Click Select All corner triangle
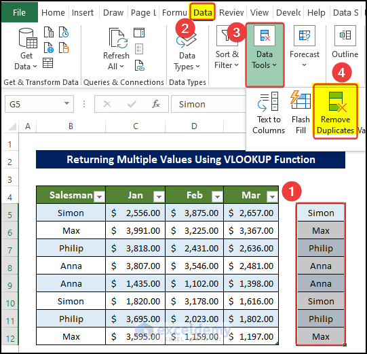 [12, 126]
